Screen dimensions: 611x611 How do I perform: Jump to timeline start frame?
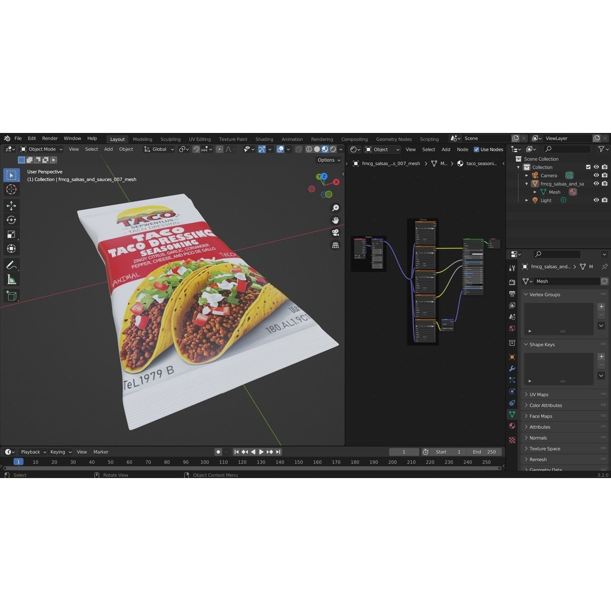[236, 452]
